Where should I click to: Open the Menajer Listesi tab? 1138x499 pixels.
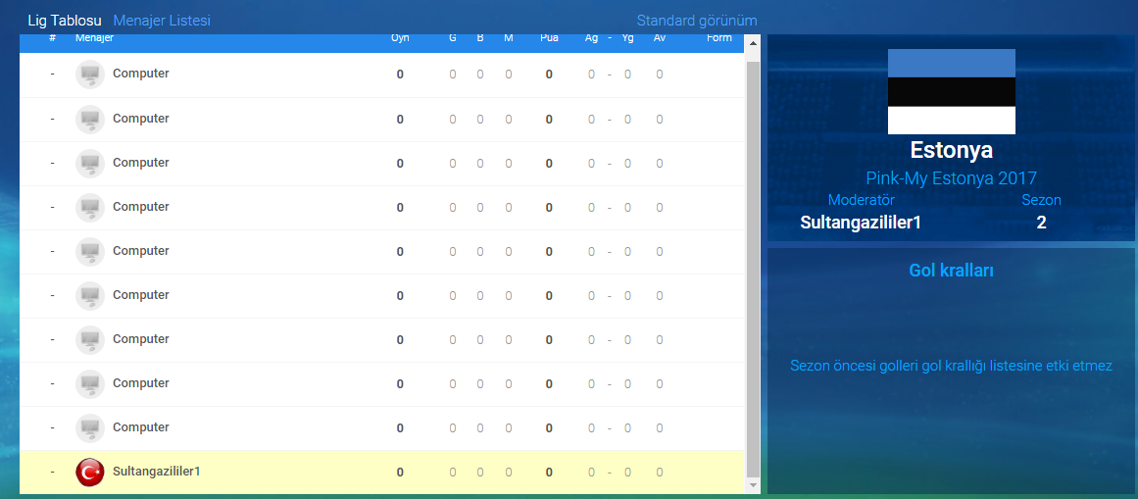(x=162, y=21)
